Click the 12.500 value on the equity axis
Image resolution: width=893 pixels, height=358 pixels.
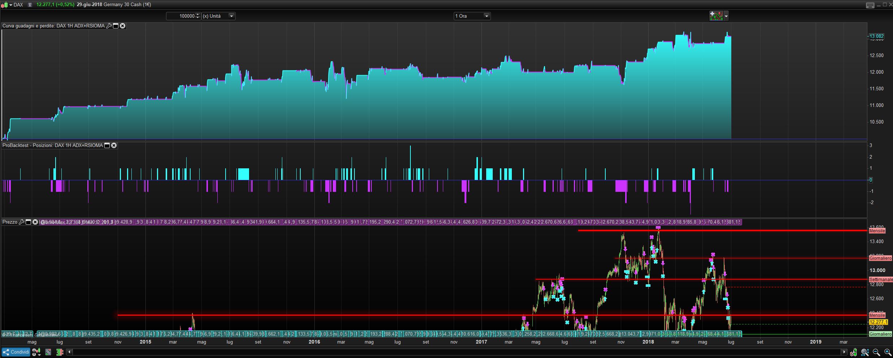pos(877,56)
